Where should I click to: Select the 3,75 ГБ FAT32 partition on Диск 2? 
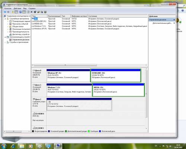[x=79, y=104]
